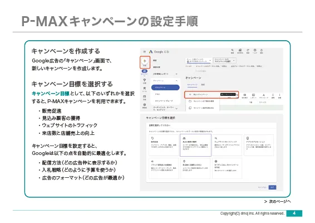Viewport: 315px width, 223px height.
Task: Expand the Audiences, keywords section chevron
Action: tap(176, 109)
